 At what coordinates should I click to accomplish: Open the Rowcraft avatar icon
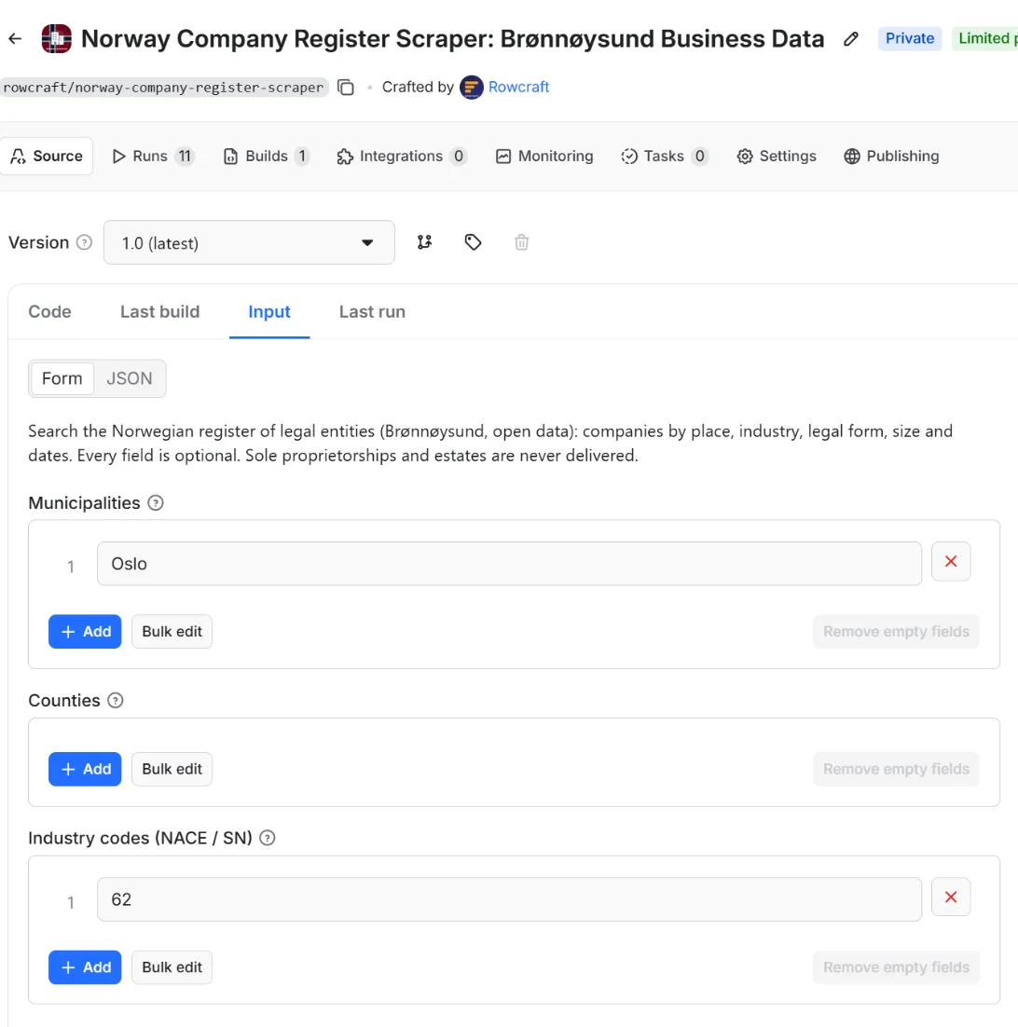pos(472,87)
